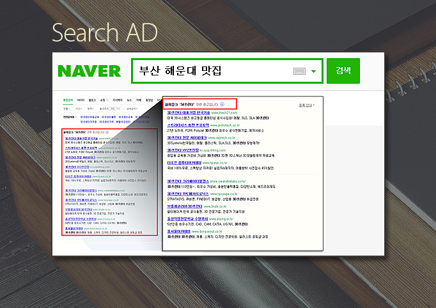
Task: Click the Search AD heading text
Action: 104,32
